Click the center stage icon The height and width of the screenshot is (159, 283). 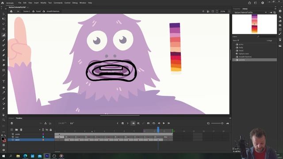tap(203, 11)
